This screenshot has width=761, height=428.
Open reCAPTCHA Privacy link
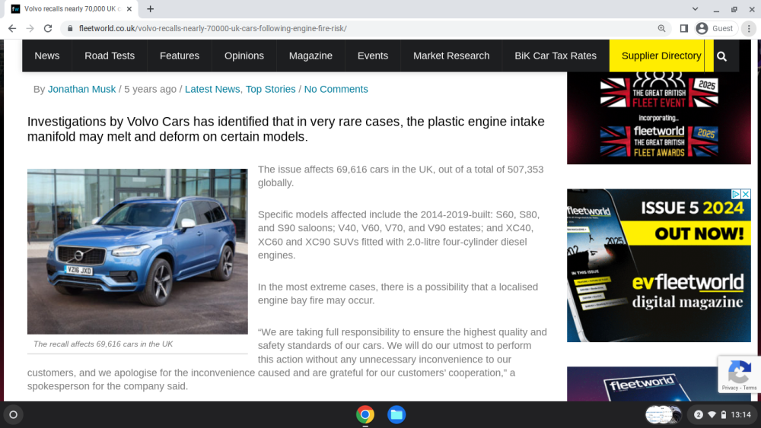pyautogui.click(x=730, y=388)
